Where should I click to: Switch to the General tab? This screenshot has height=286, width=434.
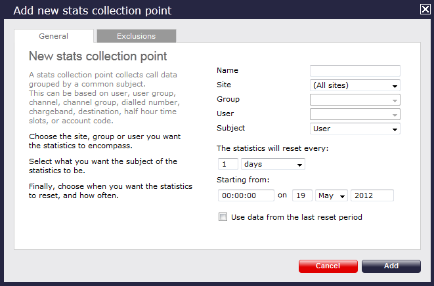click(x=53, y=36)
